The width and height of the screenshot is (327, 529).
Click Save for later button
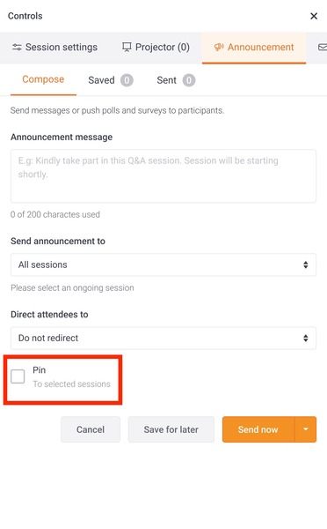pyautogui.click(x=171, y=429)
